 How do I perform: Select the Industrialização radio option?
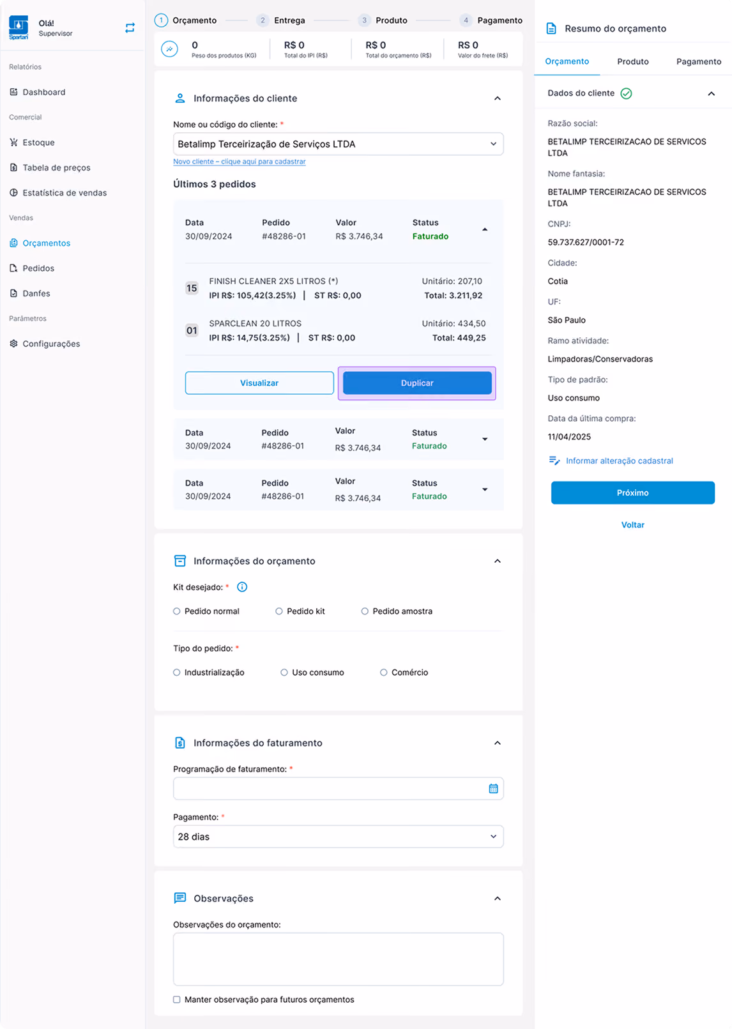177,673
